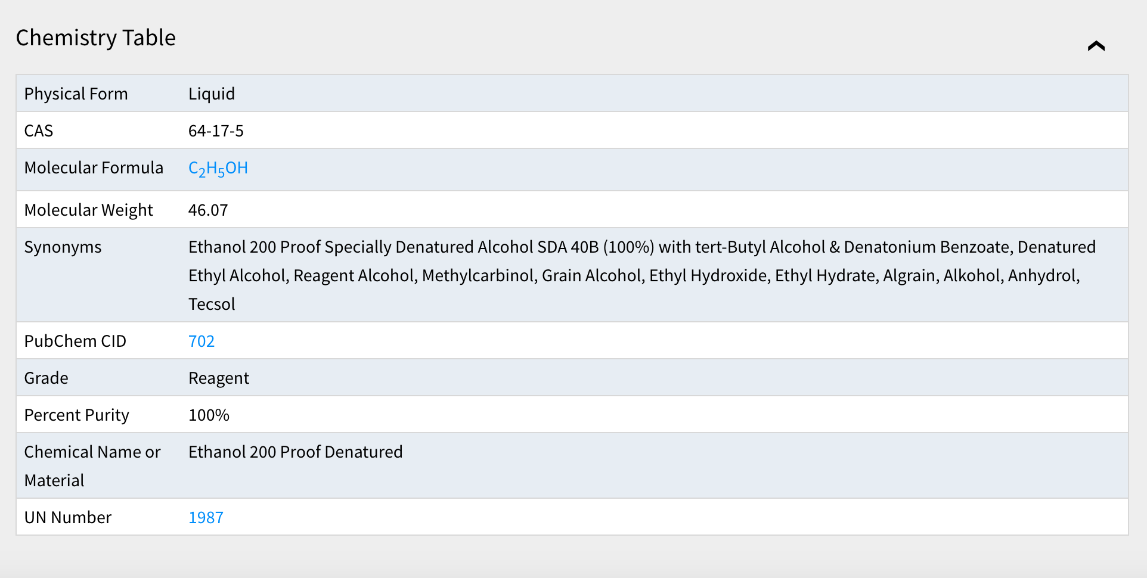The image size is (1147, 578).
Task: Click the Molecular Weight value 46.07
Action: pos(208,210)
